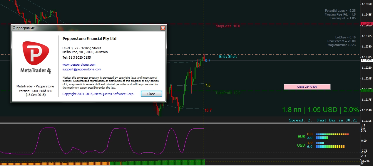The height and width of the screenshot is (166, 373).
Task: Click the Pepperstone MetaTrader 4 logo
Action: (35, 57)
